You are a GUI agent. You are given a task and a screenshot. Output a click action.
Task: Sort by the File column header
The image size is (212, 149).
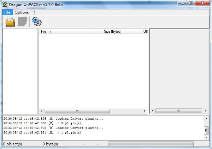[65, 32]
